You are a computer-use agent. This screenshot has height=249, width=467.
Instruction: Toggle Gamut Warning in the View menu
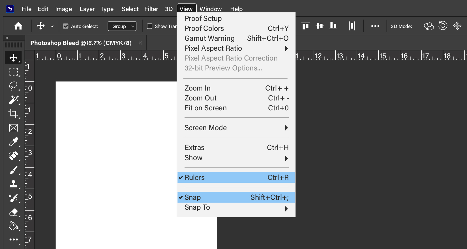[236, 38]
